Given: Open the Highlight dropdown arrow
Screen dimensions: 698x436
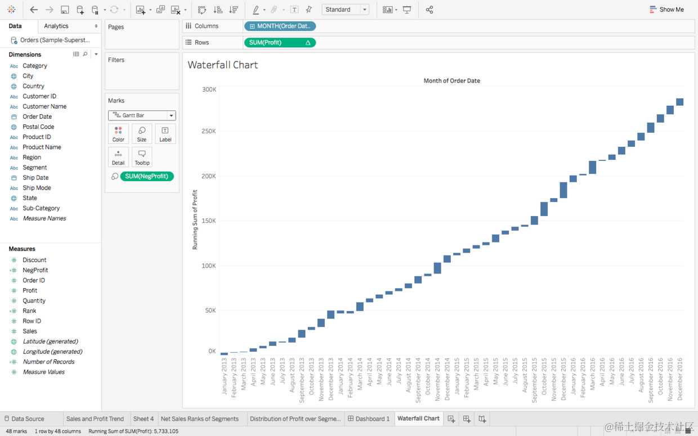Looking at the screenshot, I should [265, 10].
